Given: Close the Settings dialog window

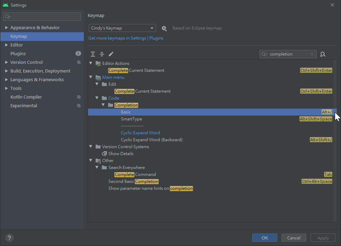Looking at the screenshot, I should (x=332, y=5).
